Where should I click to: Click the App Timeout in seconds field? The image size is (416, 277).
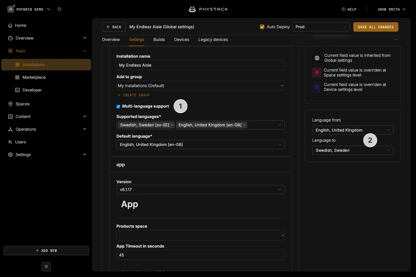coord(200,255)
